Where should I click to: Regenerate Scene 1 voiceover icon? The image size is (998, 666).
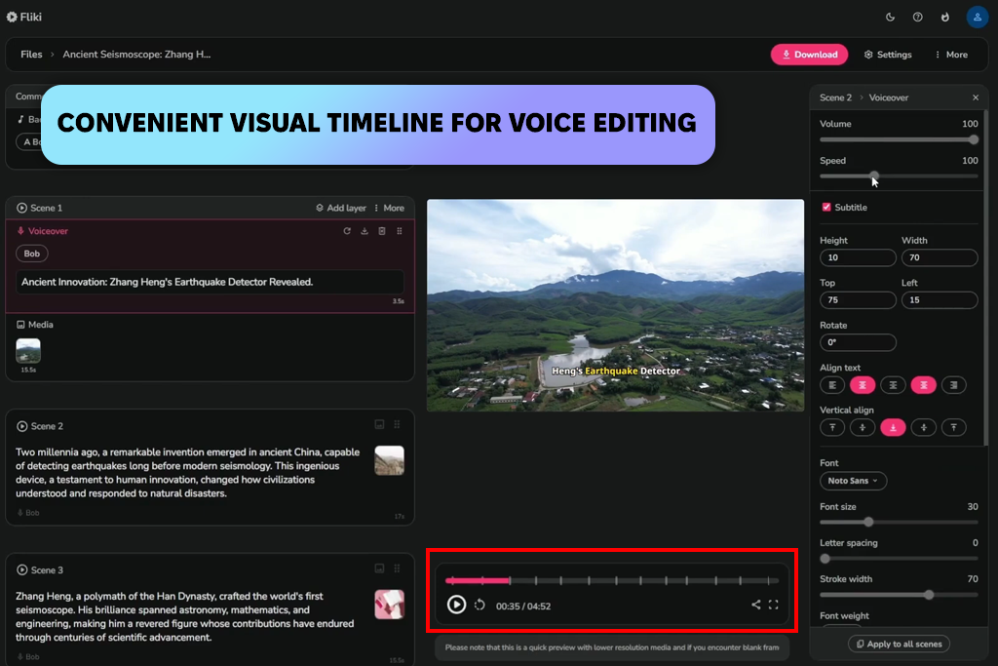coord(347,231)
